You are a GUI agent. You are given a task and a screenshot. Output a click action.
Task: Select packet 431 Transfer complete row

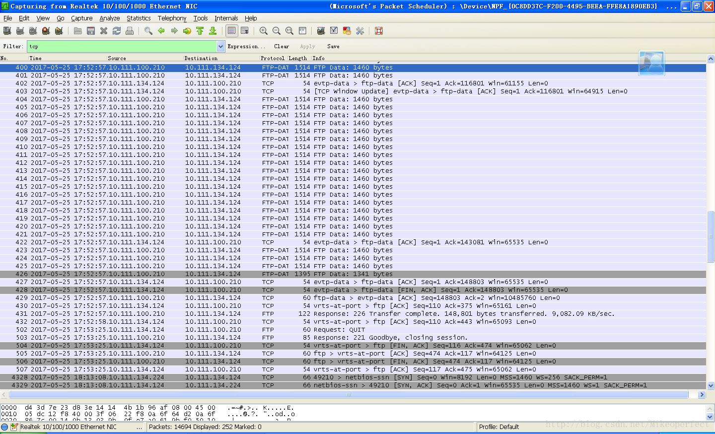[x=353, y=314]
